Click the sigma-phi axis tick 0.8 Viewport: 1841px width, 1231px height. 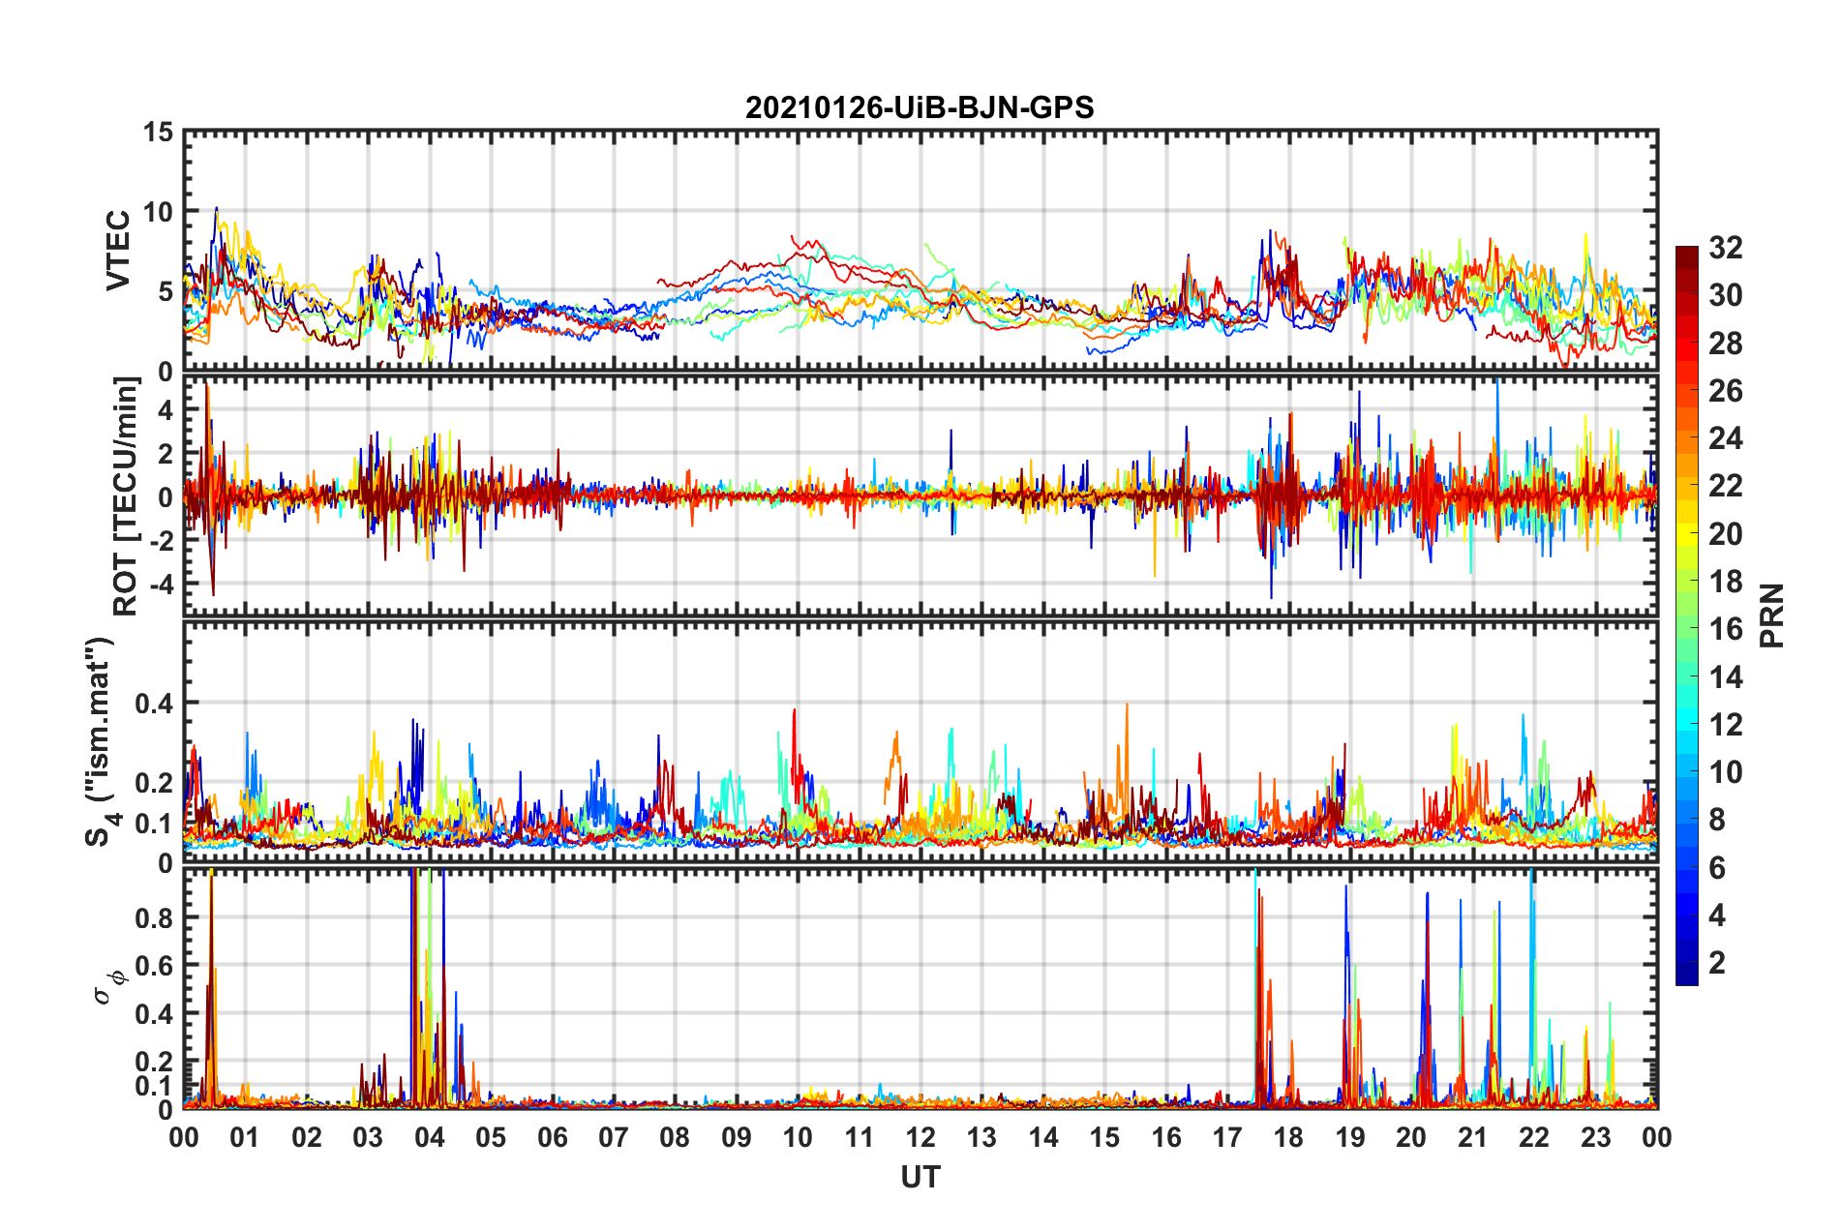154,916
